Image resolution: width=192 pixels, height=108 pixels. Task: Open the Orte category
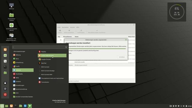[23, 93]
